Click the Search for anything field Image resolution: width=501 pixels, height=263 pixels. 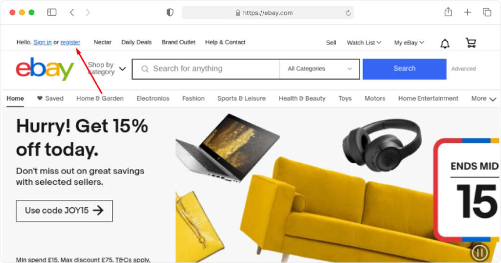point(206,68)
